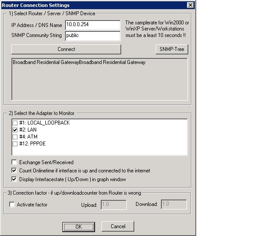Viewport: 279px width, 236px height.
Task: Check the #4: ATM adapter
Action: [x=15, y=137]
